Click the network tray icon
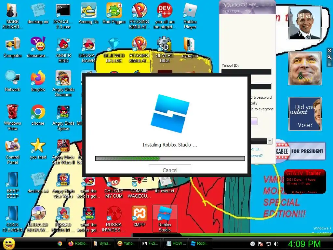This screenshot has height=250, width=333. point(268,244)
